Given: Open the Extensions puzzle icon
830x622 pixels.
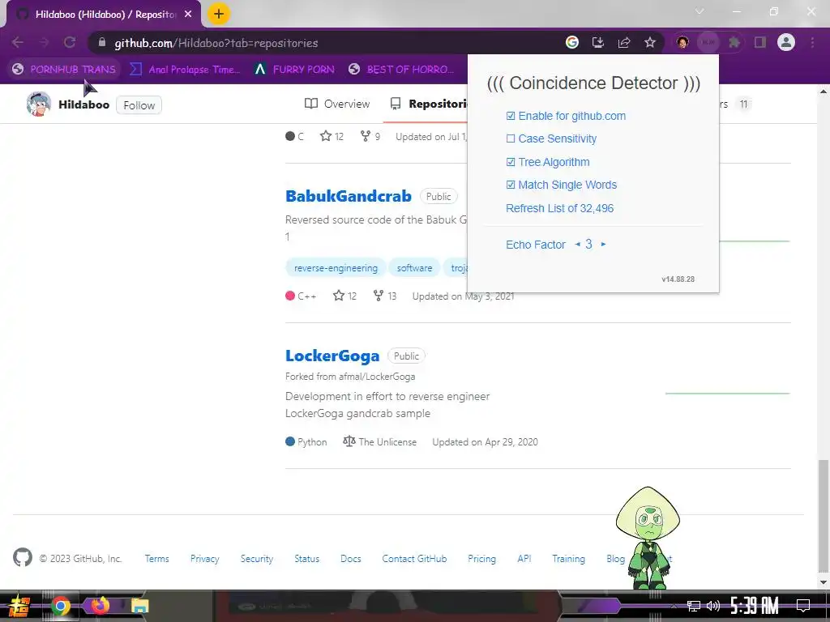Looking at the screenshot, I should click(734, 42).
